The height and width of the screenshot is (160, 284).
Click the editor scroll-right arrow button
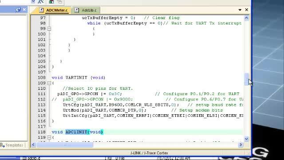click(241, 144)
